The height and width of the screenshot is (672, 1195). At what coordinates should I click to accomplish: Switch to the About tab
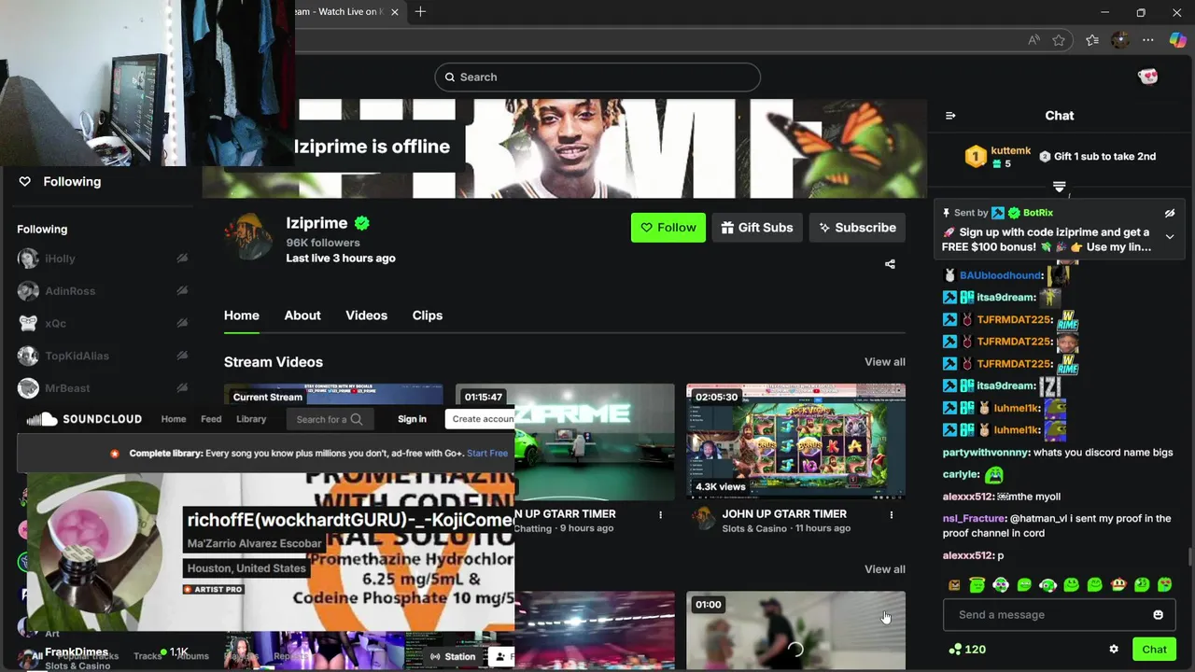(x=302, y=315)
